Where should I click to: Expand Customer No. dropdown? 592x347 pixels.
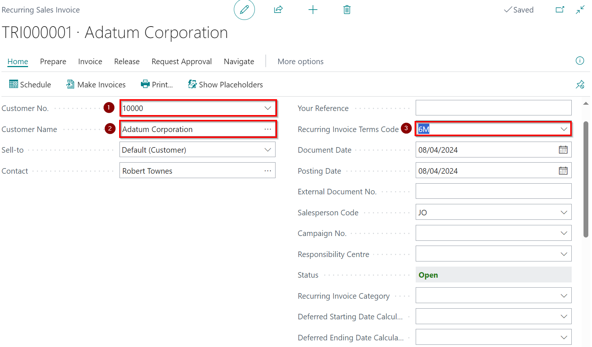tap(268, 108)
